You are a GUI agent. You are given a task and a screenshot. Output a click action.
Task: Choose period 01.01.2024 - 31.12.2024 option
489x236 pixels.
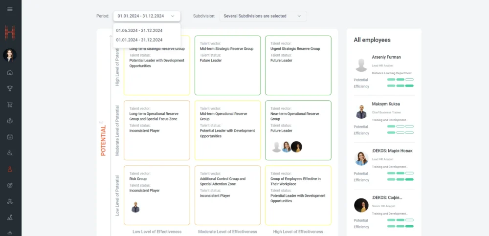[139, 40]
